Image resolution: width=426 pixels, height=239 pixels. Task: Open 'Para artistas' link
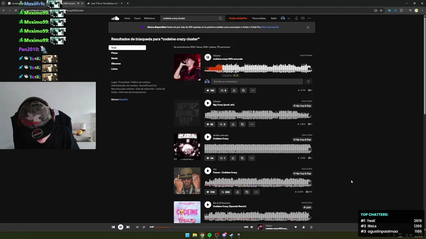point(259,18)
